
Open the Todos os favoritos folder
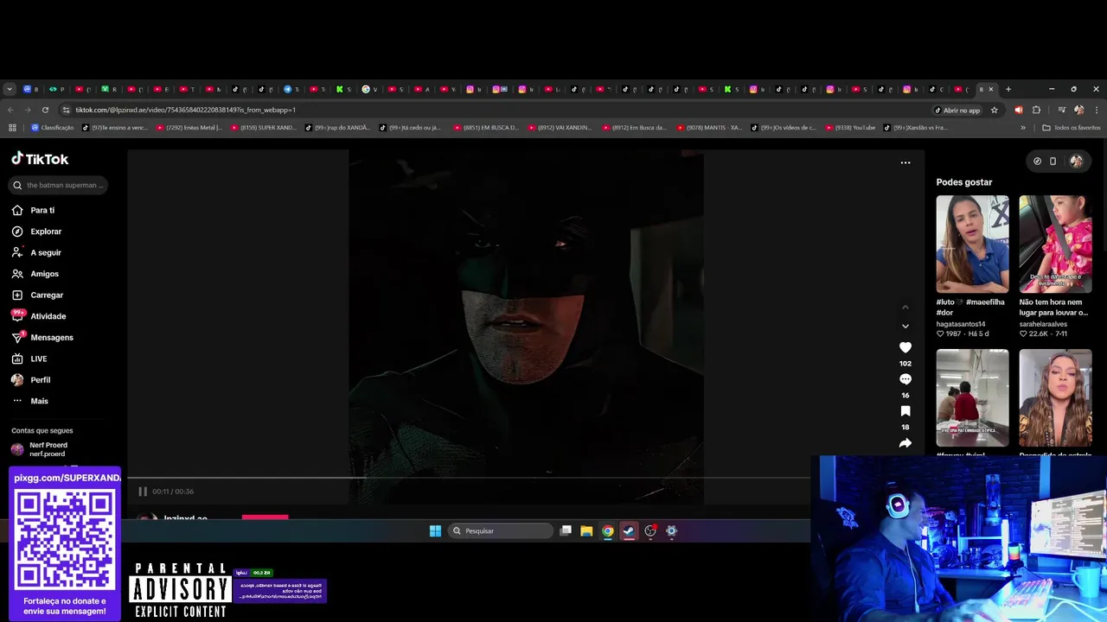pos(1072,127)
